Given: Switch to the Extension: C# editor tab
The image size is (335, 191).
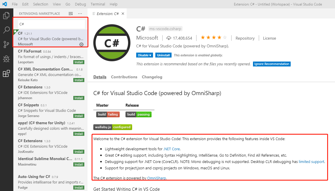Looking at the screenshot, I should coord(108,14).
